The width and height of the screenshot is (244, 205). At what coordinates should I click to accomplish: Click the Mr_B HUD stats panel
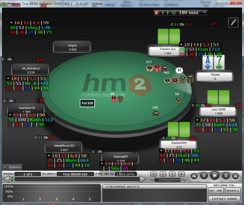(x=28, y=83)
